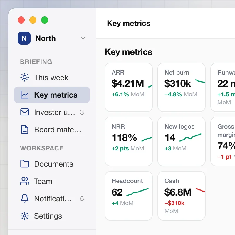Open the Team page
Screen dimensions: 235x235
(52, 181)
